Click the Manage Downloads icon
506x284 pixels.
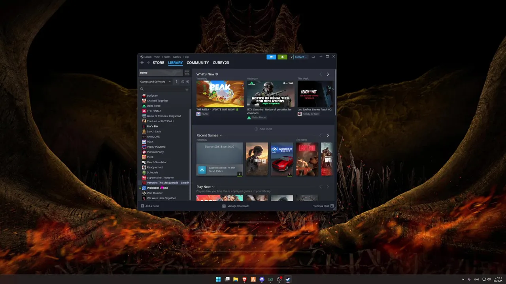(224, 206)
